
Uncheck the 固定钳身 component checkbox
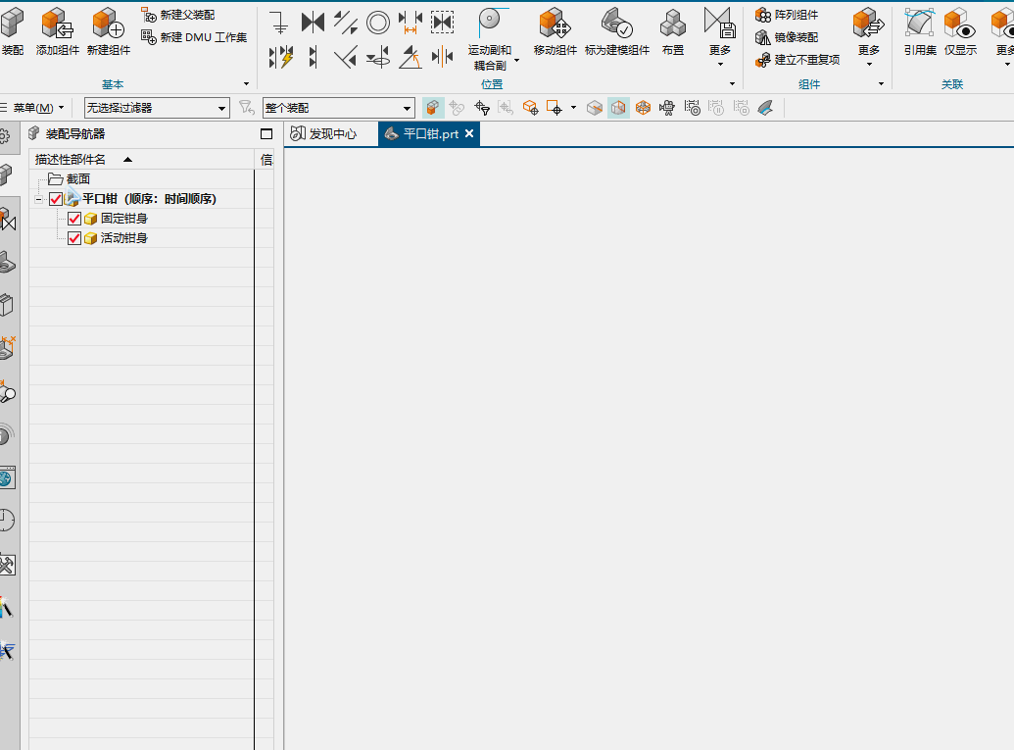pyautogui.click(x=74, y=219)
